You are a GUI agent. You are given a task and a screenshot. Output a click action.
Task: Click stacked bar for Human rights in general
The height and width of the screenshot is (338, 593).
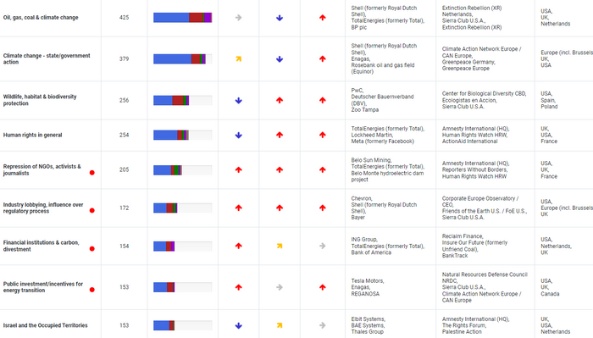click(x=183, y=135)
